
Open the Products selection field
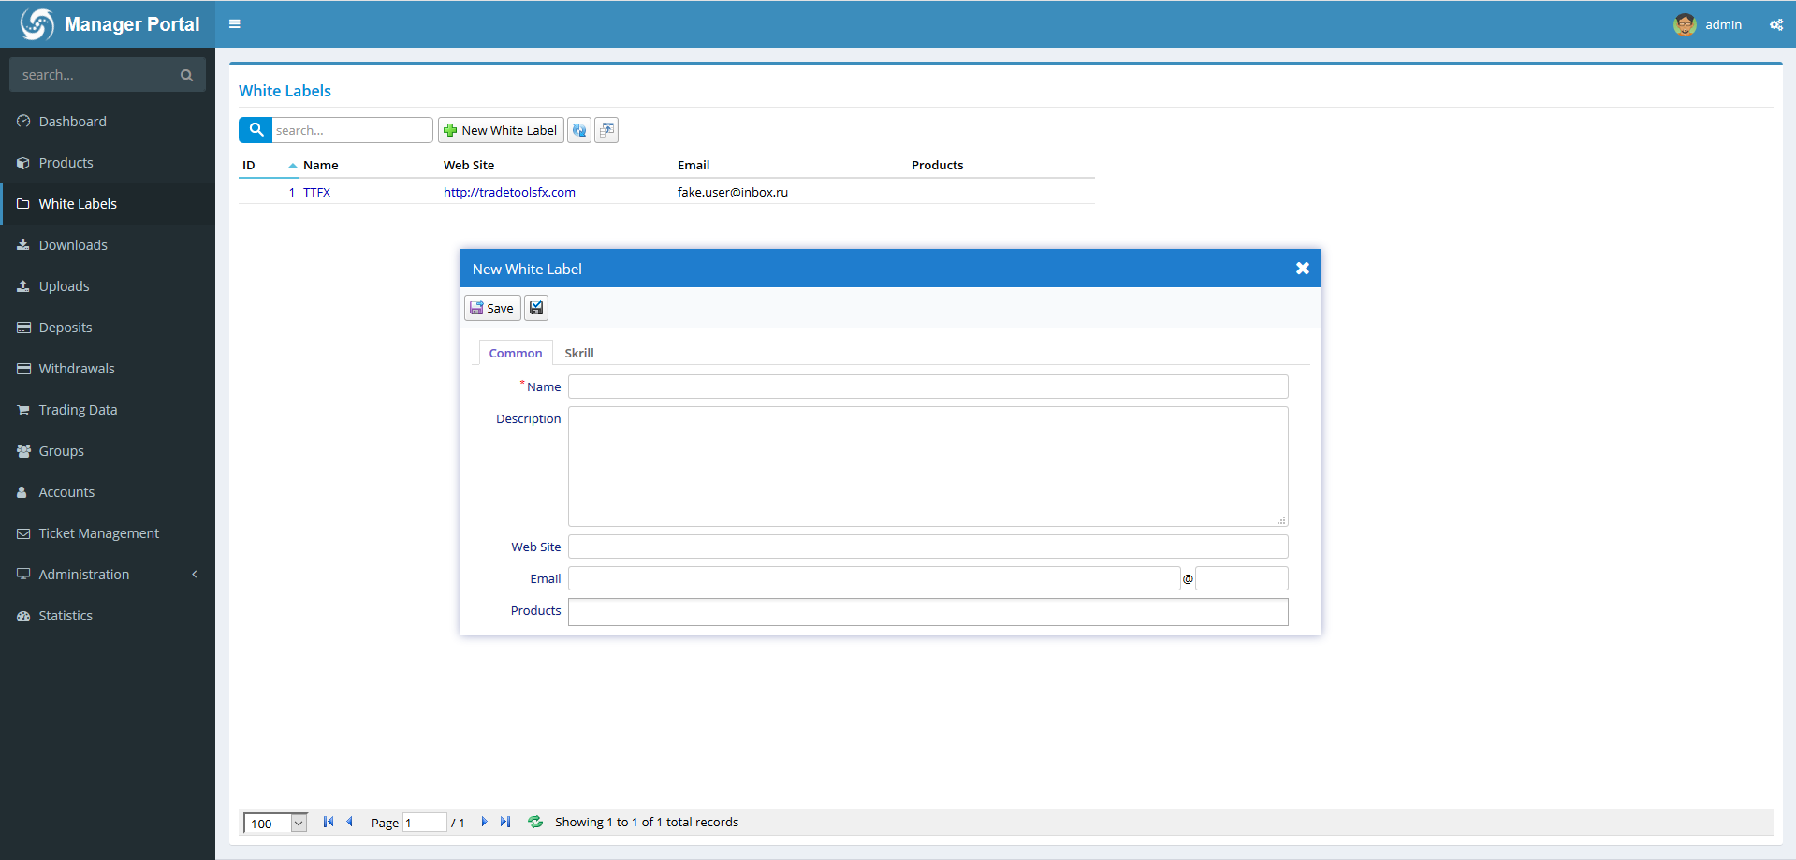[927, 612]
